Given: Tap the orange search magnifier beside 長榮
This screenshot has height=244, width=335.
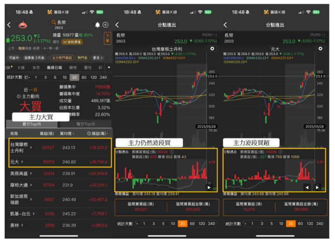Looking at the screenshot, I should tap(54, 22).
